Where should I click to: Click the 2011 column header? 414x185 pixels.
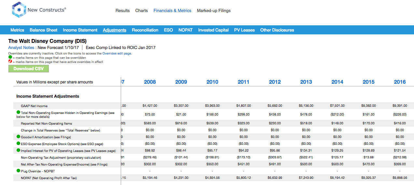click(243, 82)
